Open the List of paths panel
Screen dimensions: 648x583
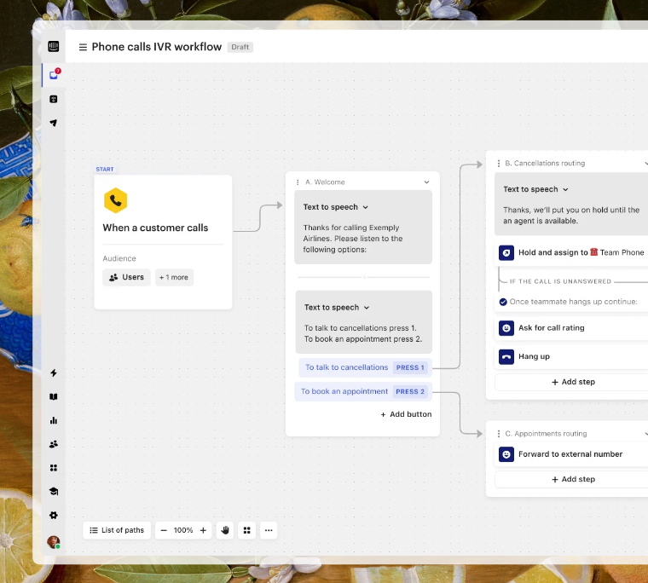coord(117,530)
